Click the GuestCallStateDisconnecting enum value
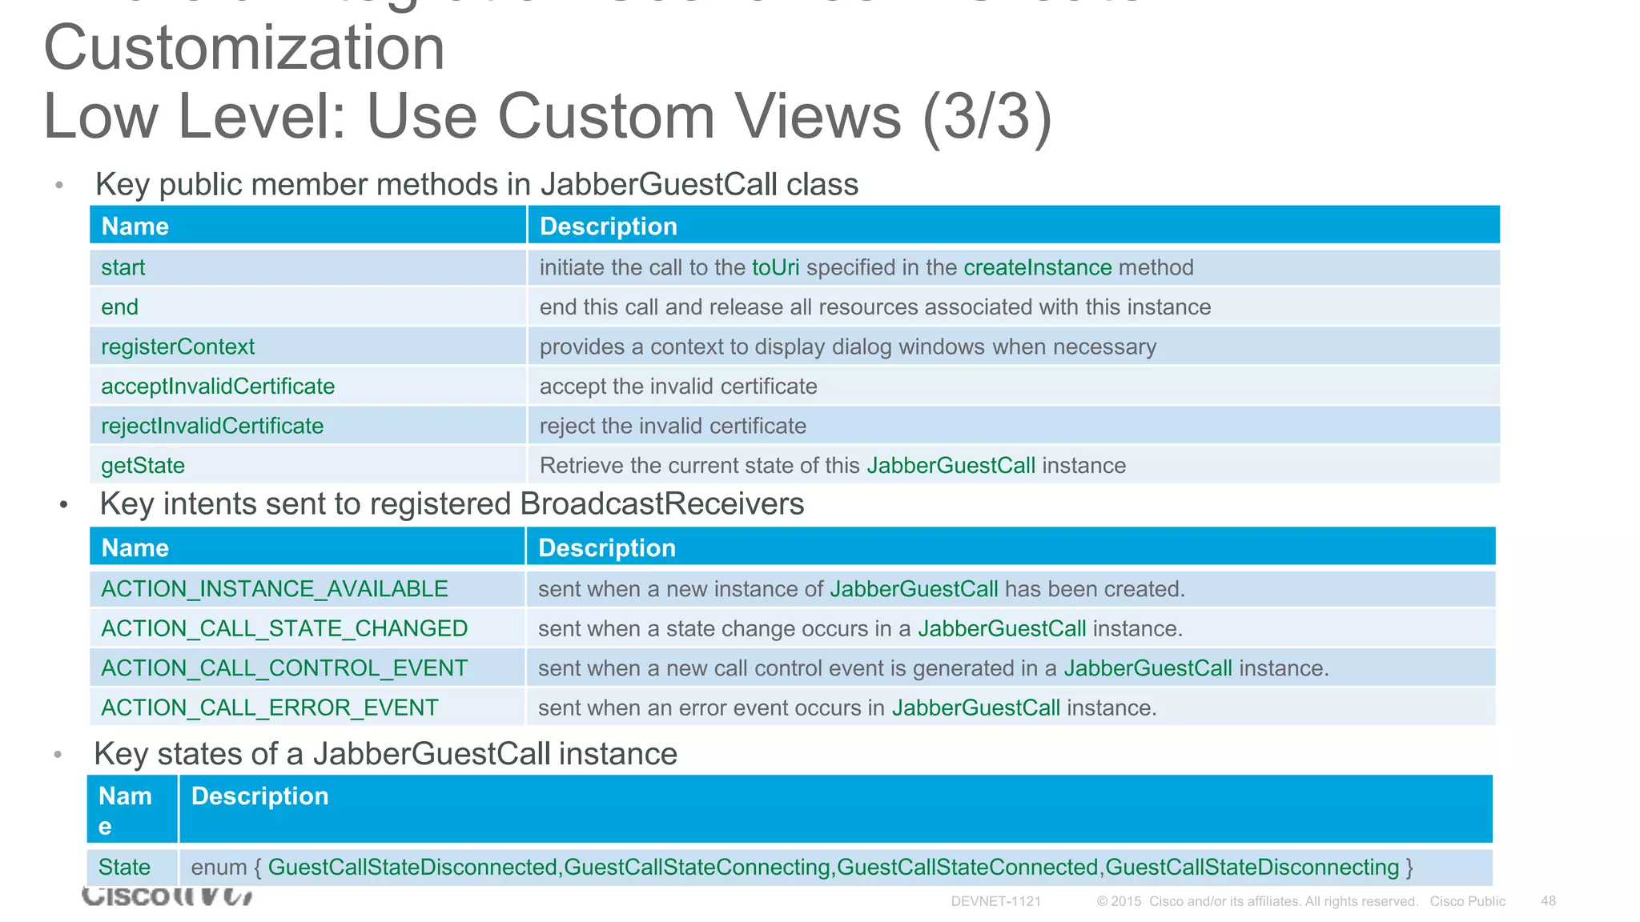The image size is (1640, 922). coord(1252,868)
